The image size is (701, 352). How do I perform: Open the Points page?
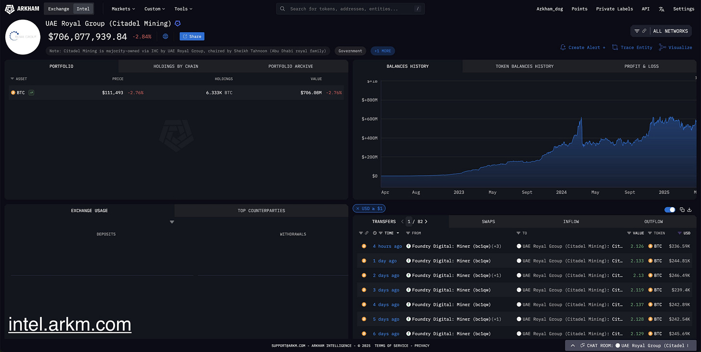coord(579,9)
